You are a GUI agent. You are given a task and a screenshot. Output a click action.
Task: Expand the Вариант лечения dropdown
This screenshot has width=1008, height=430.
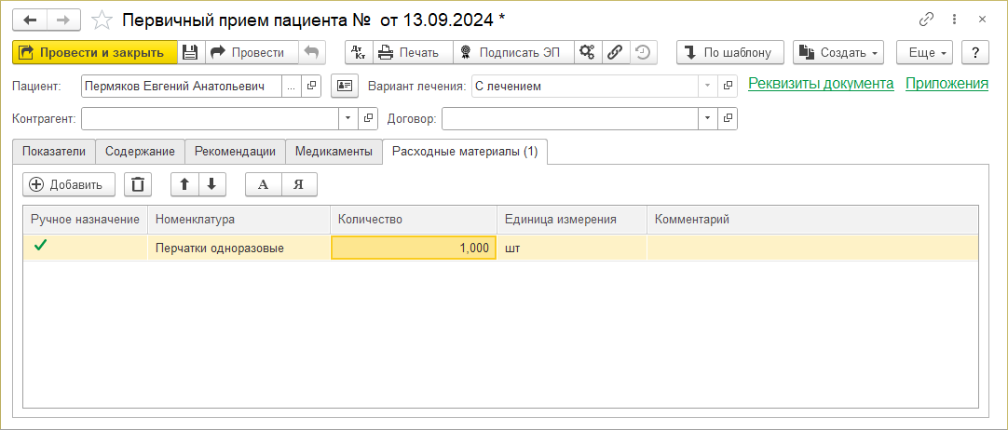point(708,87)
